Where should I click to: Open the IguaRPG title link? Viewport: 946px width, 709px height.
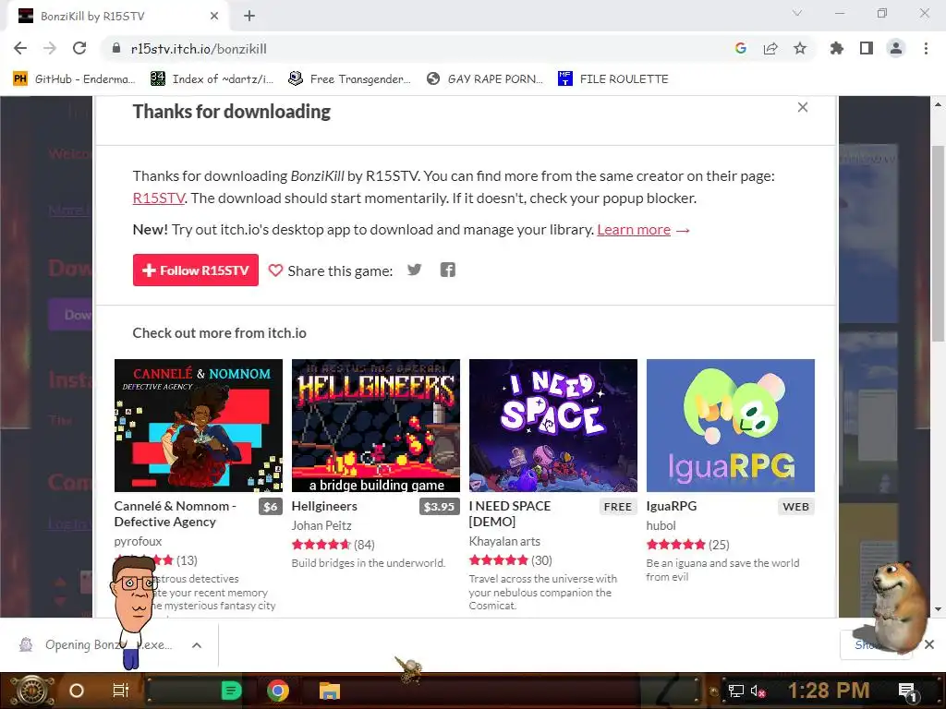672,507
